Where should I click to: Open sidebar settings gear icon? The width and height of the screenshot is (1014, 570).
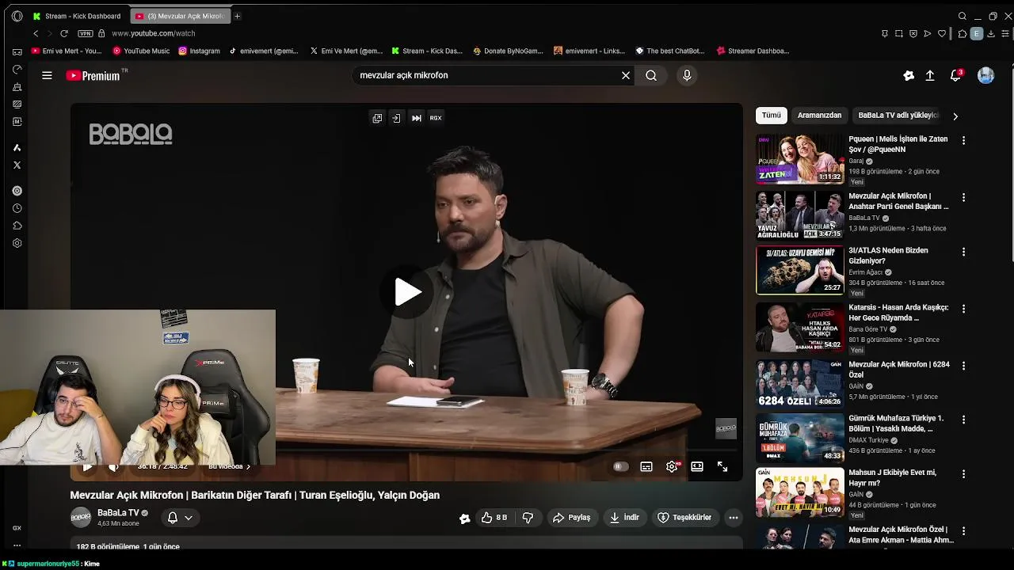point(17,243)
